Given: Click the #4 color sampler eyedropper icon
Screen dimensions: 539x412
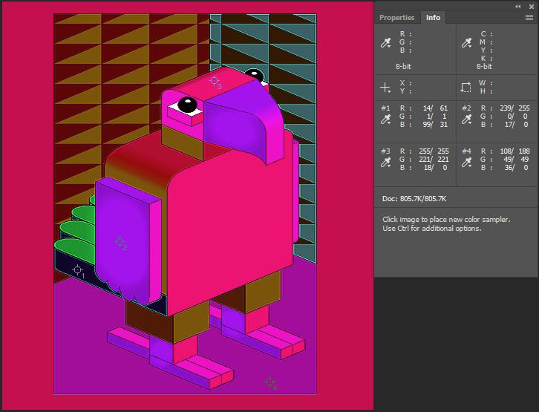Looking at the screenshot, I should (466, 161).
